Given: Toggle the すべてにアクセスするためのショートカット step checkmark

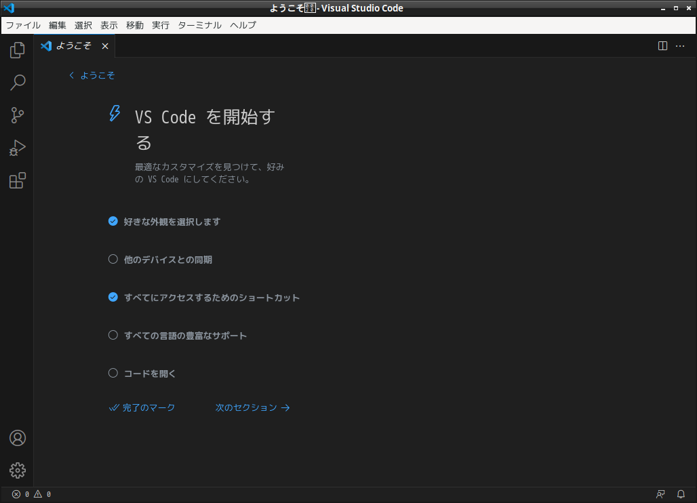Looking at the screenshot, I should coord(113,298).
